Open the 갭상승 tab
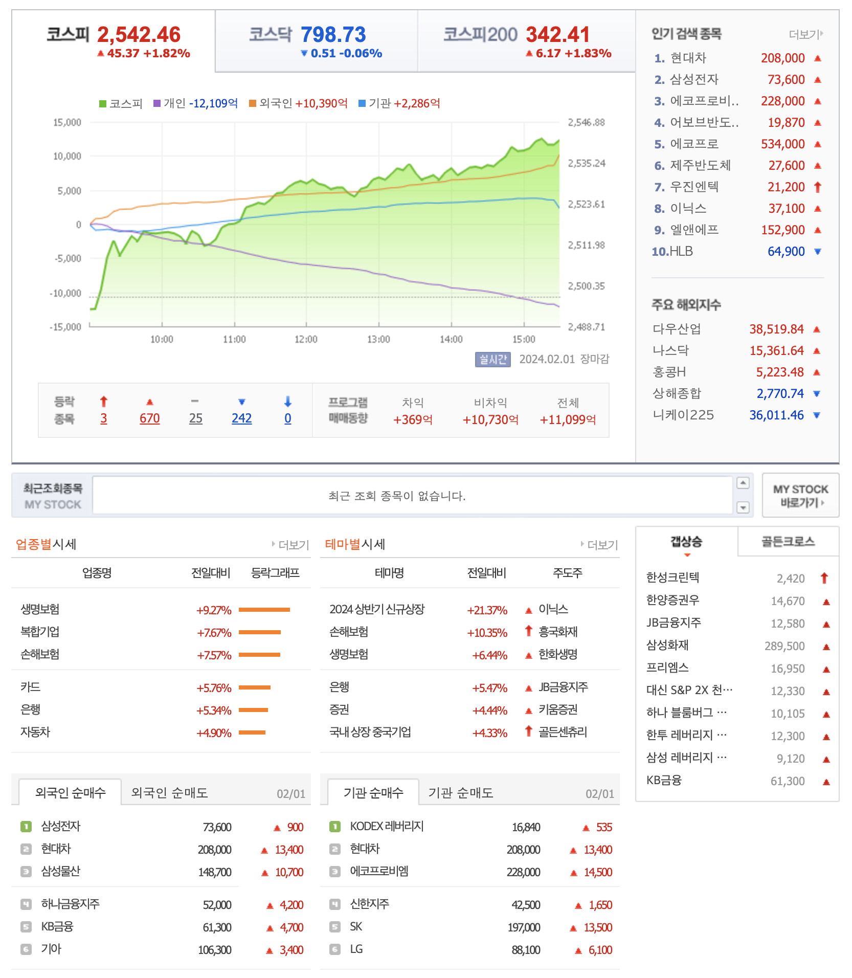The image size is (852, 978). 686,542
